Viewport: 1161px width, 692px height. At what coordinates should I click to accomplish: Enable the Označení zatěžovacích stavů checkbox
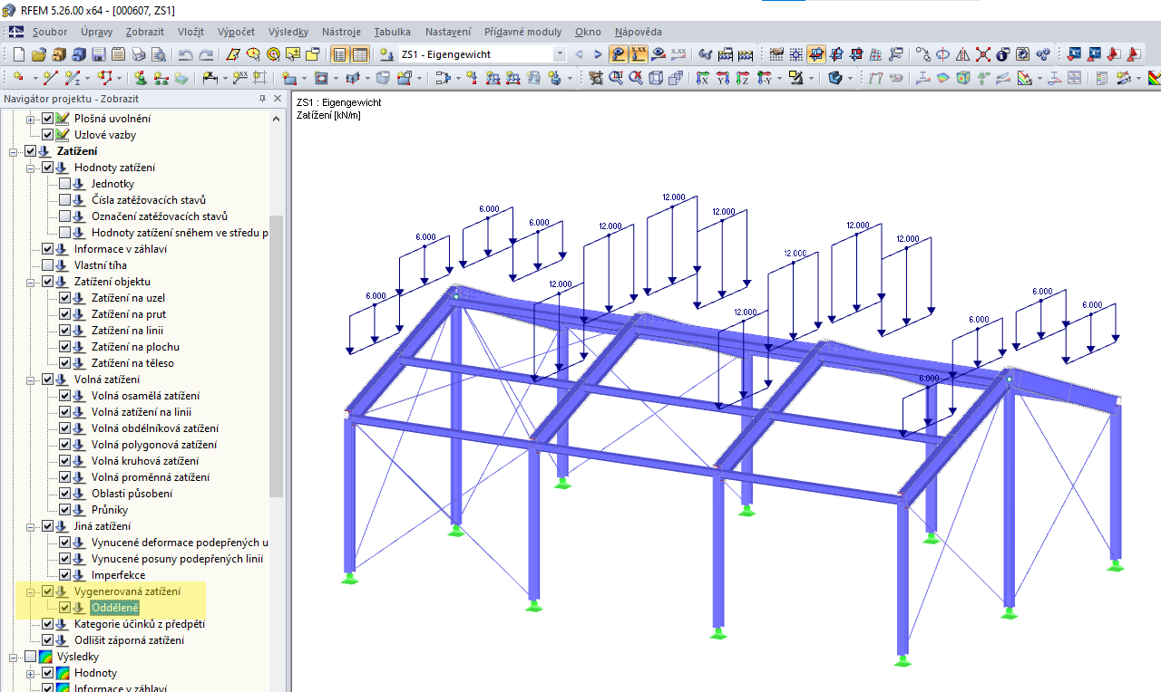64,216
